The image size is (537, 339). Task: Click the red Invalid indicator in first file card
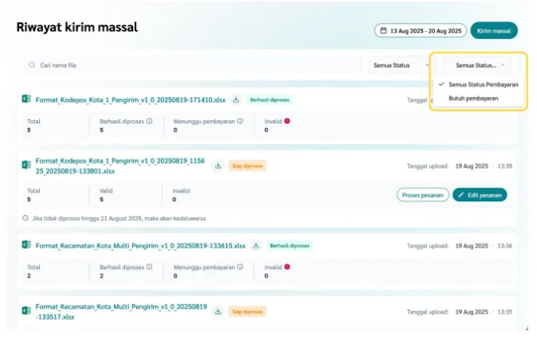(x=287, y=122)
